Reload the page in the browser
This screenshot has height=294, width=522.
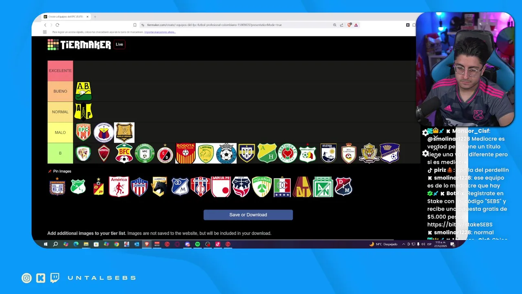(57, 25)
